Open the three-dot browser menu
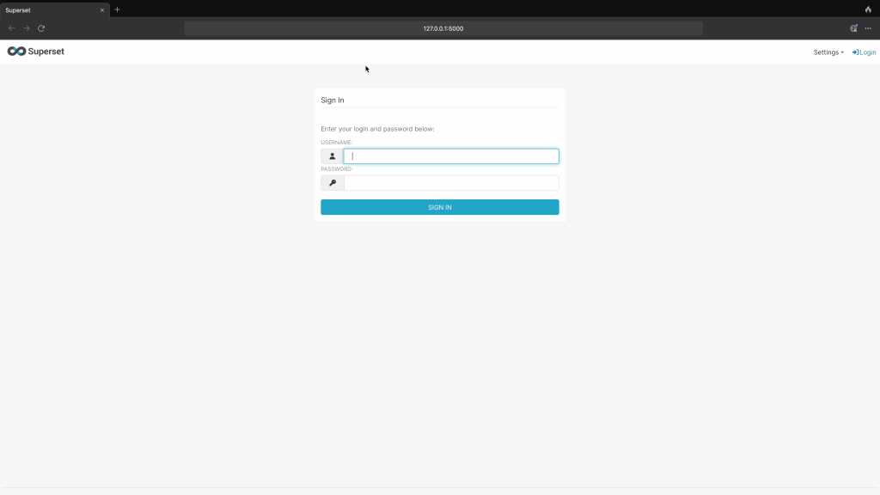This screenshot has width=880, height=495. coord(868,28)
